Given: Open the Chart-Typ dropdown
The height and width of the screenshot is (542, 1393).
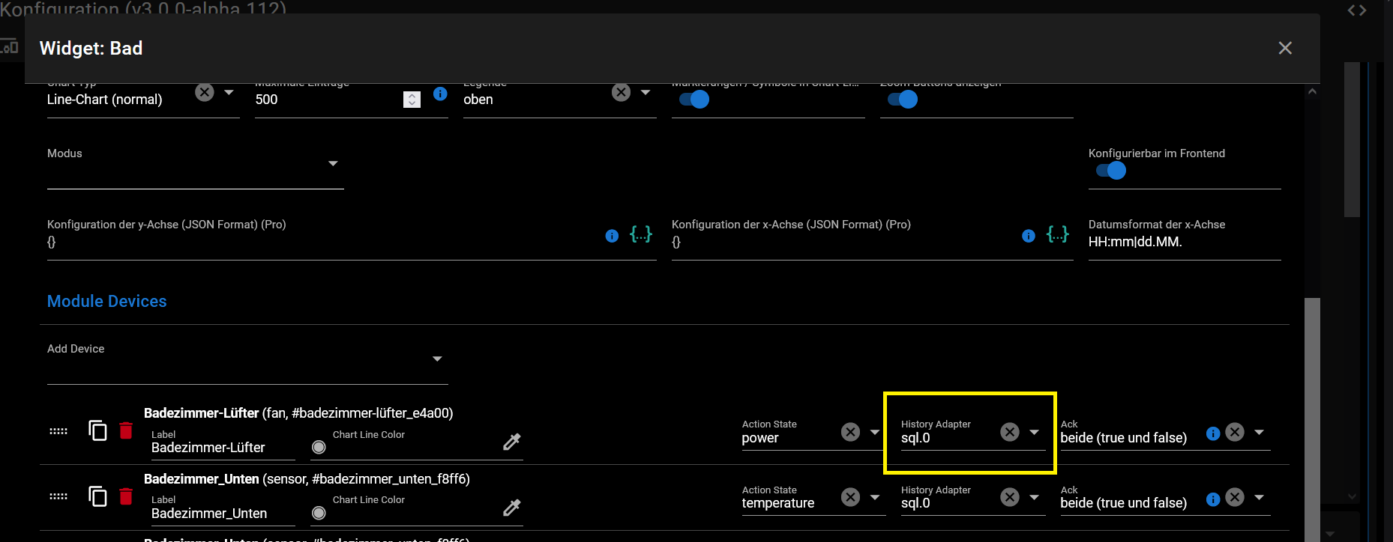Looking at the screenshot, I should (229, 92).
